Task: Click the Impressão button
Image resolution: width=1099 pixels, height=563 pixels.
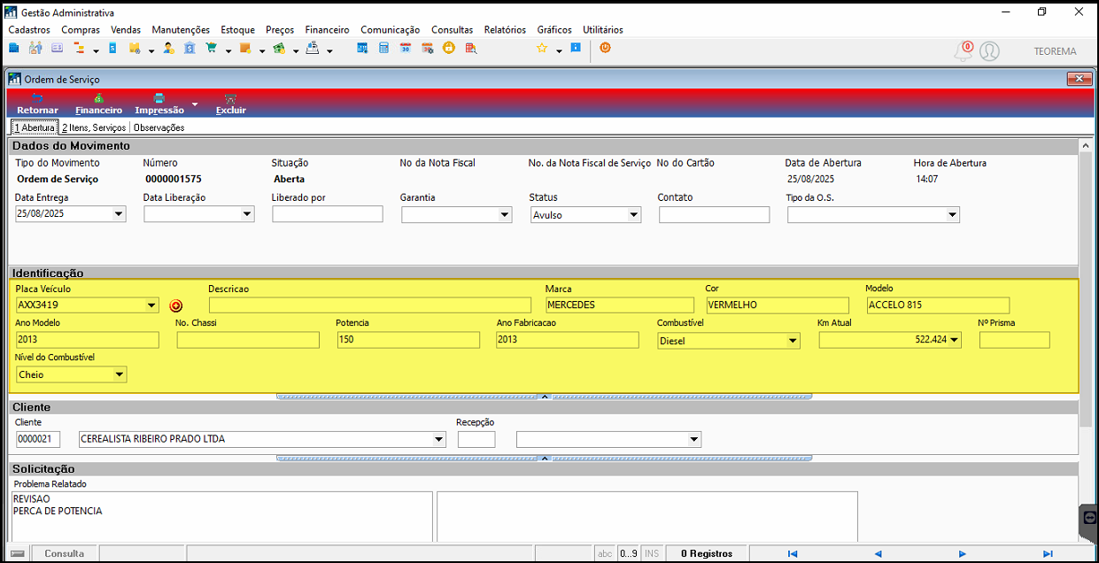Action: 159,104
